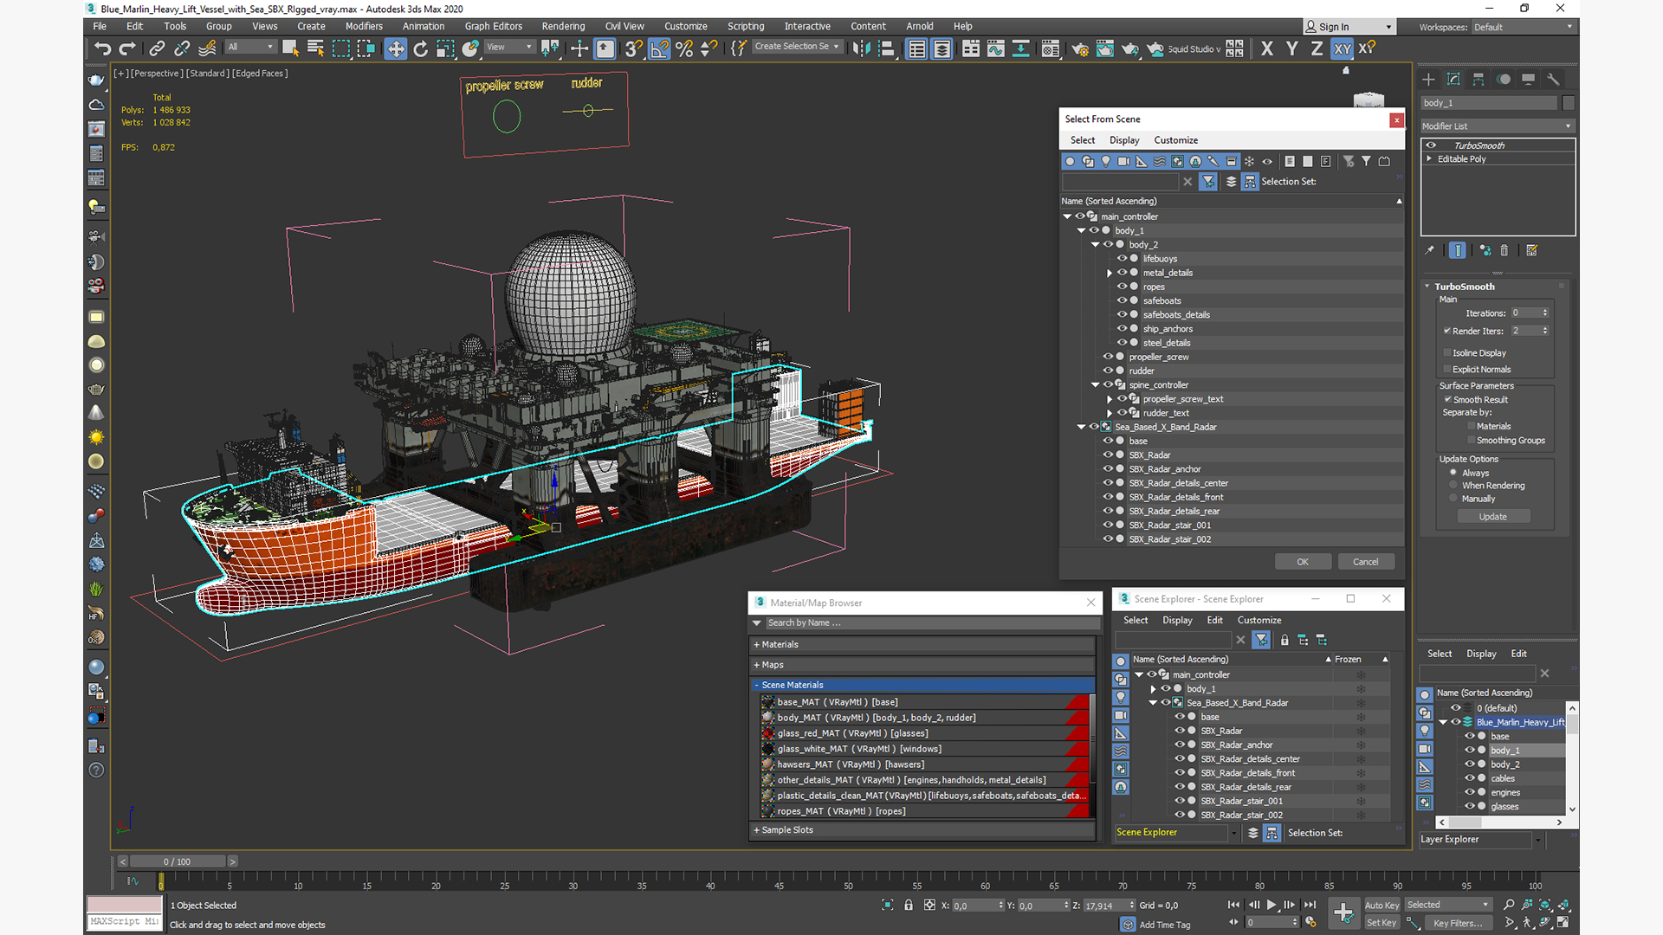1663x935 pixels.
Task: Open the Curve Editor from toolbar
Action: click(x=996, y=48)
